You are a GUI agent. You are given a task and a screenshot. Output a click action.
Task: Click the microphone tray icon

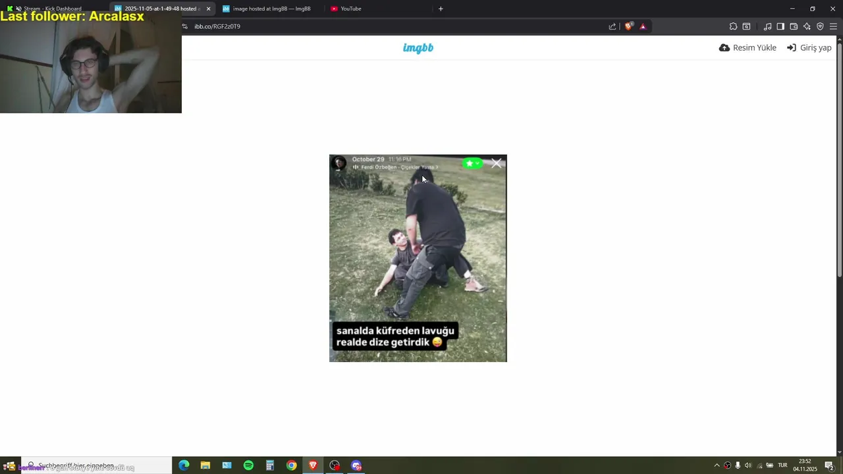coord(738,465)
